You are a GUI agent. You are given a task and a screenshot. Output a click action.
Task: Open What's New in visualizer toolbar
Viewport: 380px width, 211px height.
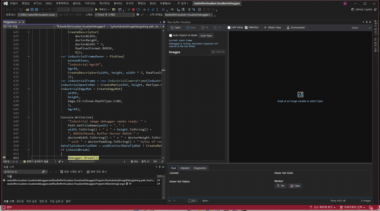tap(272, 28)
